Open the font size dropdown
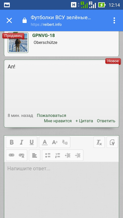Image resolution: width=123 pixels, height=218 pixels. tap(55, 142)
